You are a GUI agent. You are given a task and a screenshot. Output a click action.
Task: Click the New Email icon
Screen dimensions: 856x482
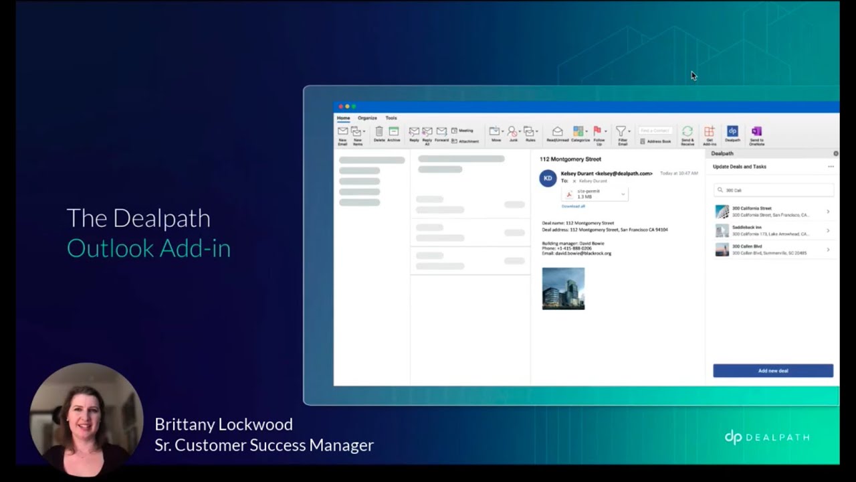[342, 131]
